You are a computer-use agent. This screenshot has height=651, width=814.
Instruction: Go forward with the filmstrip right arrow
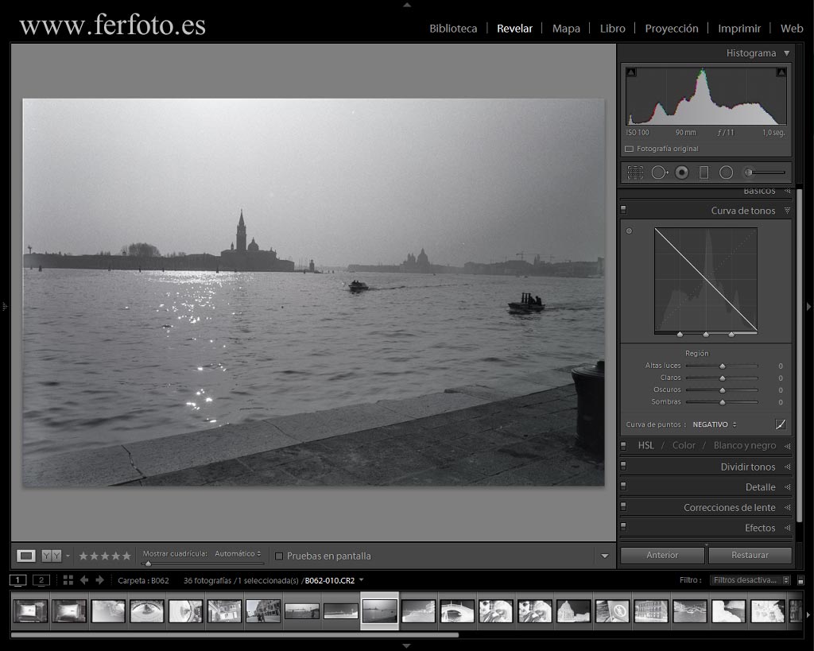point(100,580)
